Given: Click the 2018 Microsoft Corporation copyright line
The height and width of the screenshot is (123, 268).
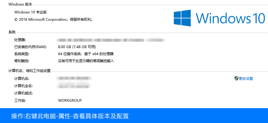Looking at the screenshot, I should 53,20.
